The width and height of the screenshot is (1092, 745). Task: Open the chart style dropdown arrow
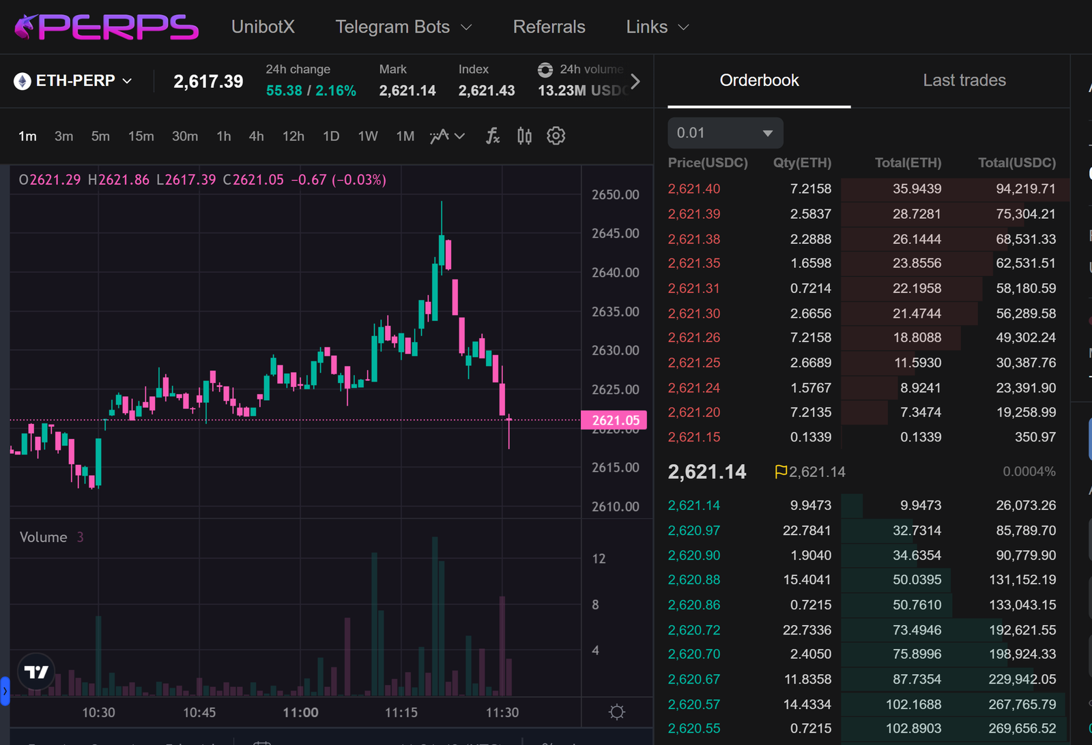click(x=459, y=136)
